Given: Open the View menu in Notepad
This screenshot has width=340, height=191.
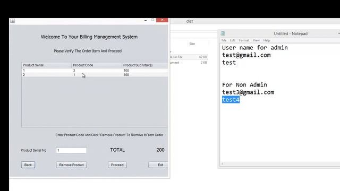Looking at the screenshot, I should 256,40.
